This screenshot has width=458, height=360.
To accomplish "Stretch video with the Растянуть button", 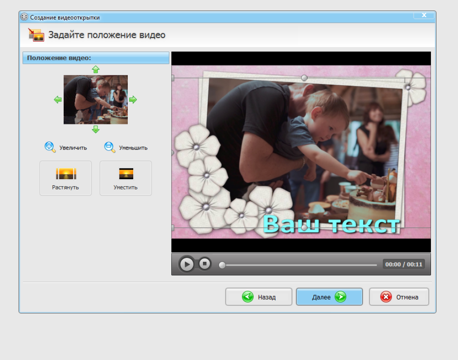I will [x=65, y=178].
